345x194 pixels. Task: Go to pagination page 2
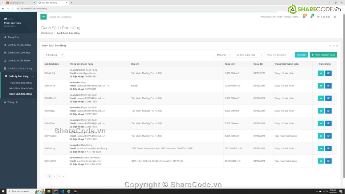[x=54, y=177]
